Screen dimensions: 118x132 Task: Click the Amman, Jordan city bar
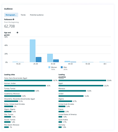pos(25,86)
